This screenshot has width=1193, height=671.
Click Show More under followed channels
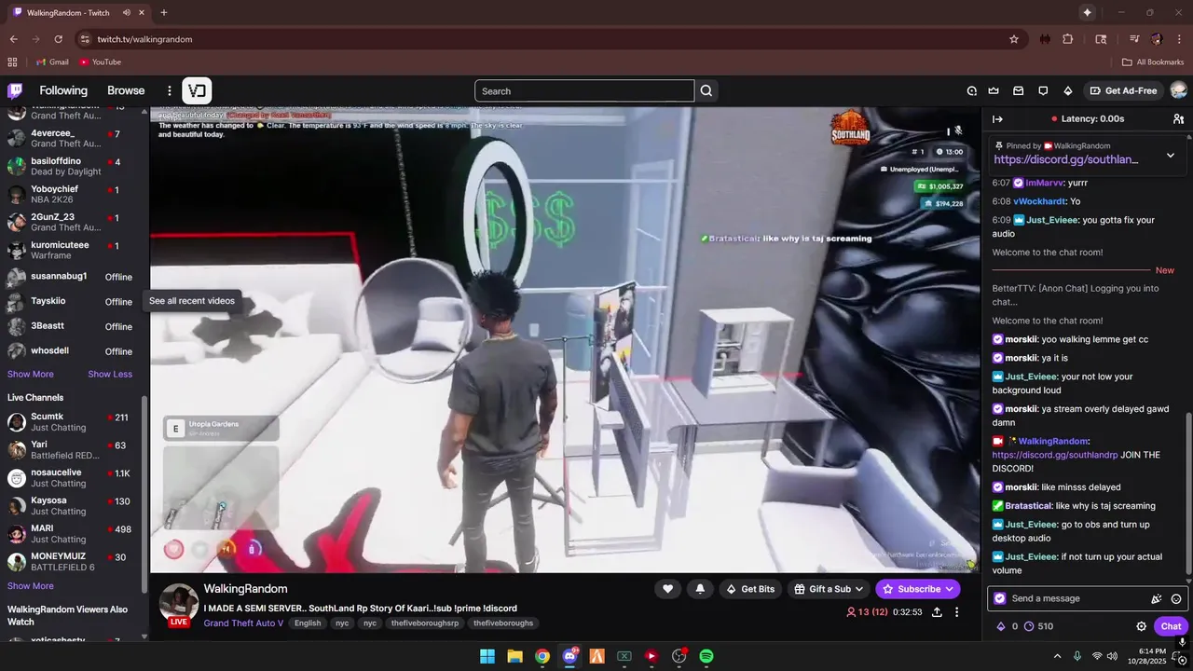coord(31,374)
